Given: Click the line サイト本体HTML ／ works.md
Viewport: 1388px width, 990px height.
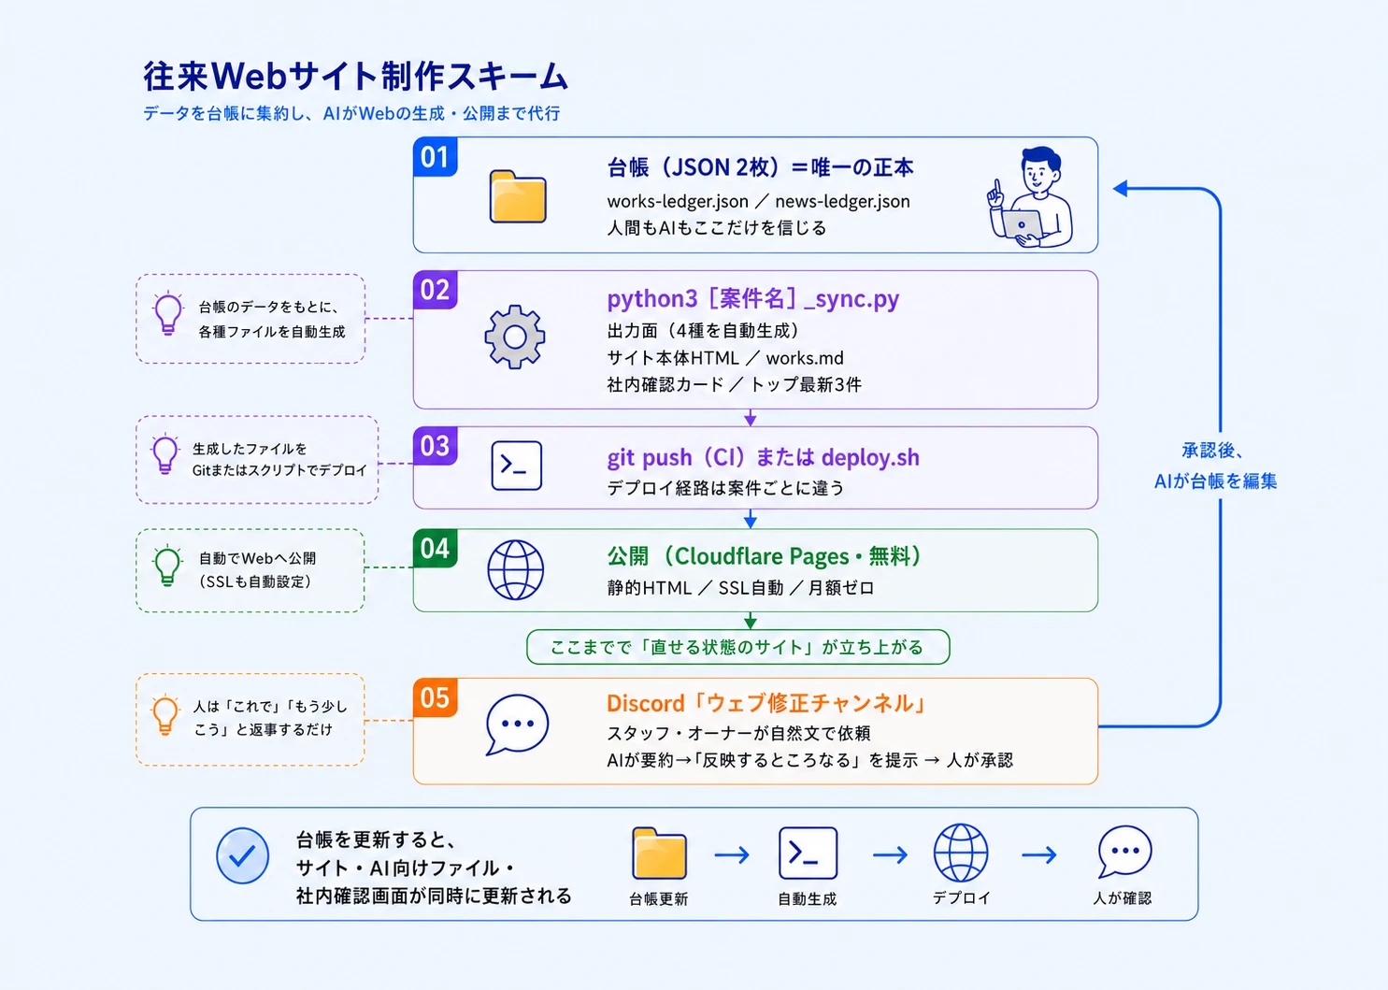Looking at the screenshot, I should point(725,357).
